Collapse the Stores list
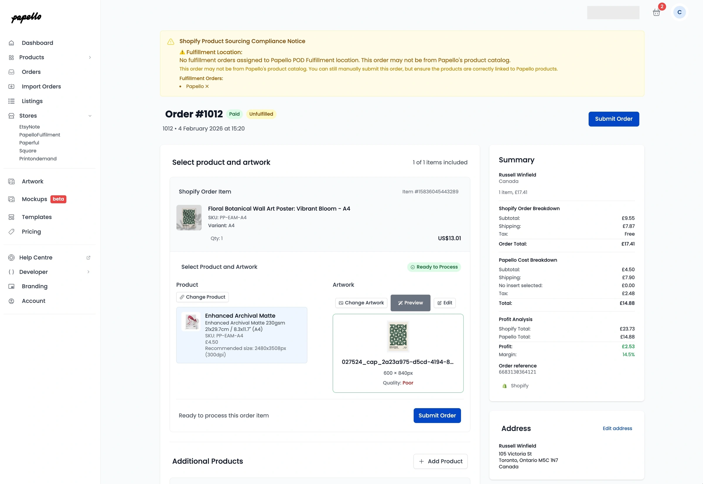Viewport: 703px width, 484px height. coord(90,115)
